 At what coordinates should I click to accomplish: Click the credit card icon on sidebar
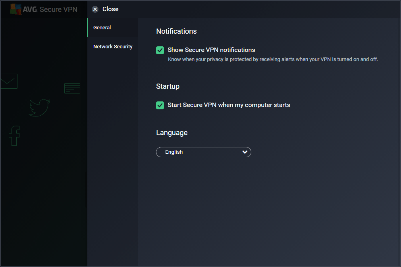[72, 88]
